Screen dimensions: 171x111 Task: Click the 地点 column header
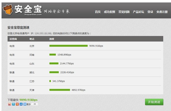(32, 39)
